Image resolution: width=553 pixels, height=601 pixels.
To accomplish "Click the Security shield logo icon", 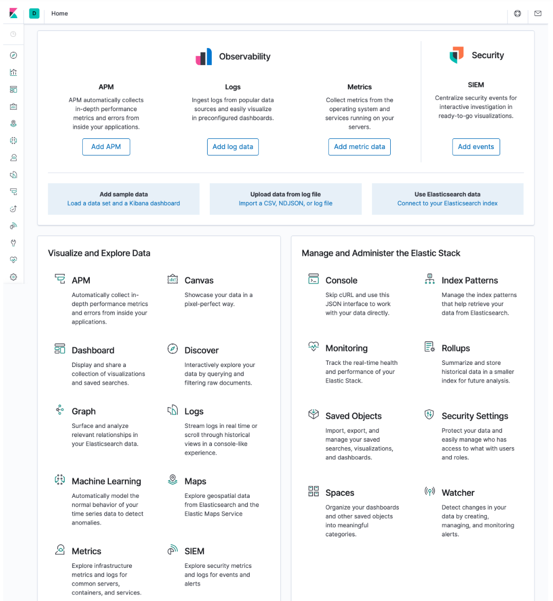I will tap(456, 55).
